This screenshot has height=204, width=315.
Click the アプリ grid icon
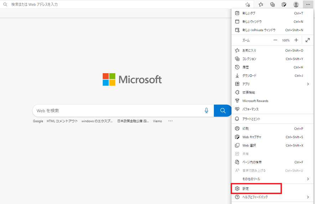tap(237, 84)
